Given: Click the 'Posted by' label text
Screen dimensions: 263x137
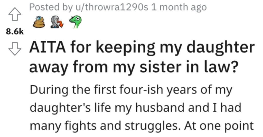Looking at the screenshot, I should point(51,7).
